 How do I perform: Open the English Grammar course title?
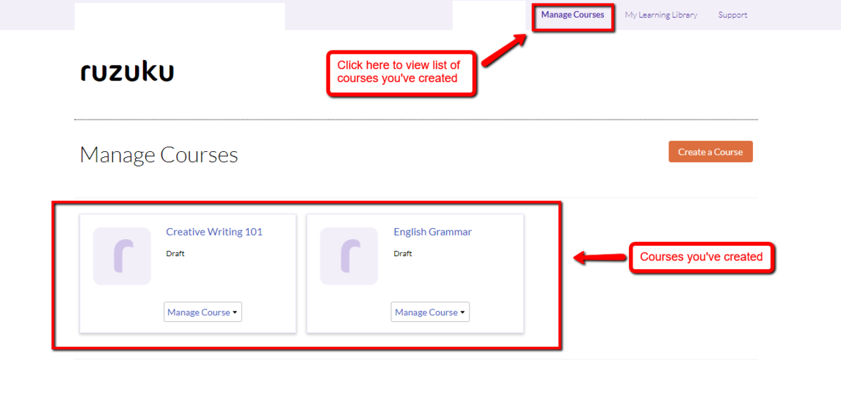click(x=432, y=232)
